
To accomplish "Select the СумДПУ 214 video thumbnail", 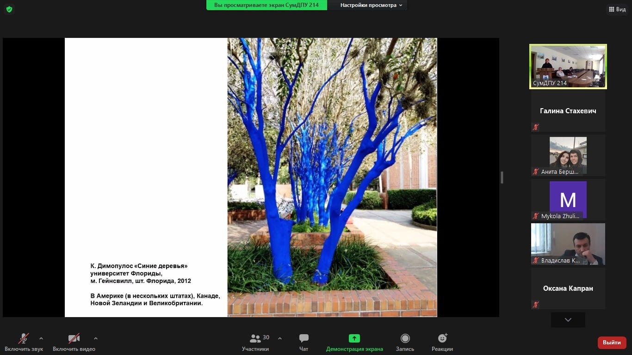I will [568, 67].
